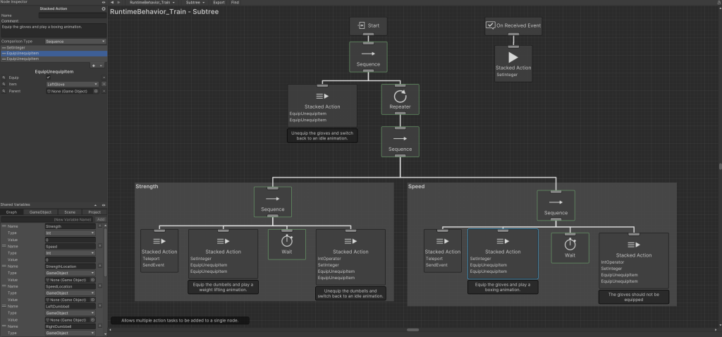Toggle the Equip checkbox

point(48,77)
